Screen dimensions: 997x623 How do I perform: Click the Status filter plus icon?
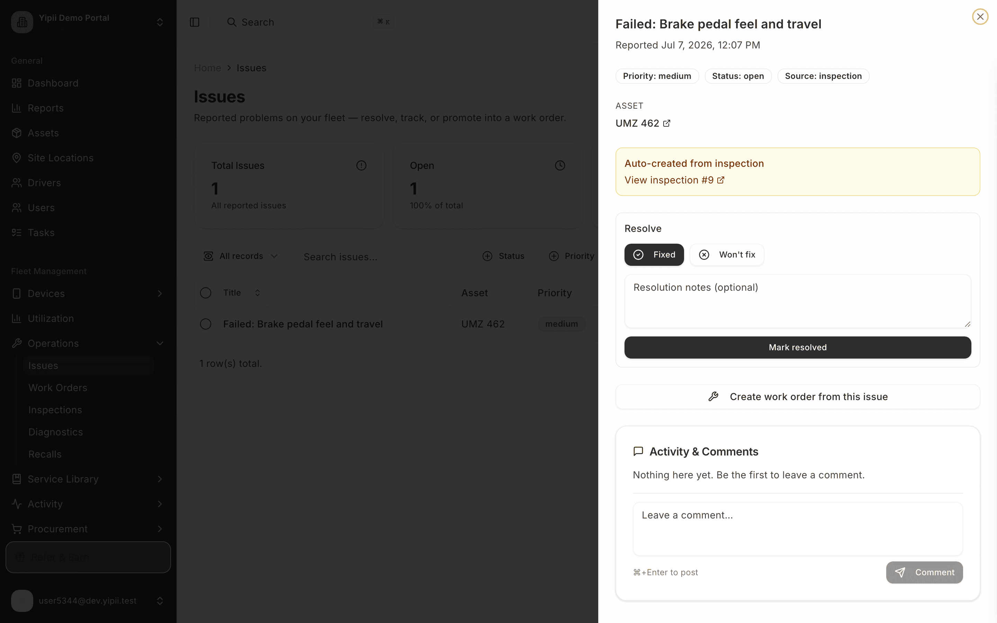[x=487, y=256]
